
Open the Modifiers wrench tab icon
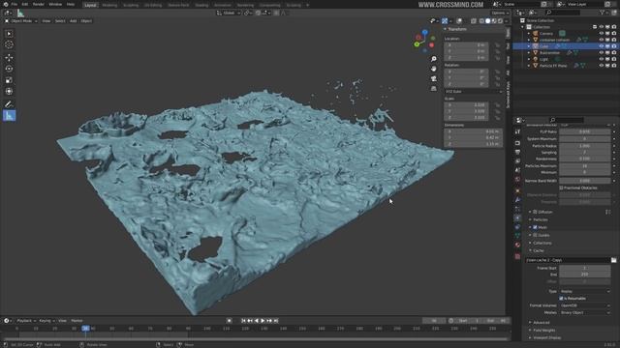coord(517,200)
